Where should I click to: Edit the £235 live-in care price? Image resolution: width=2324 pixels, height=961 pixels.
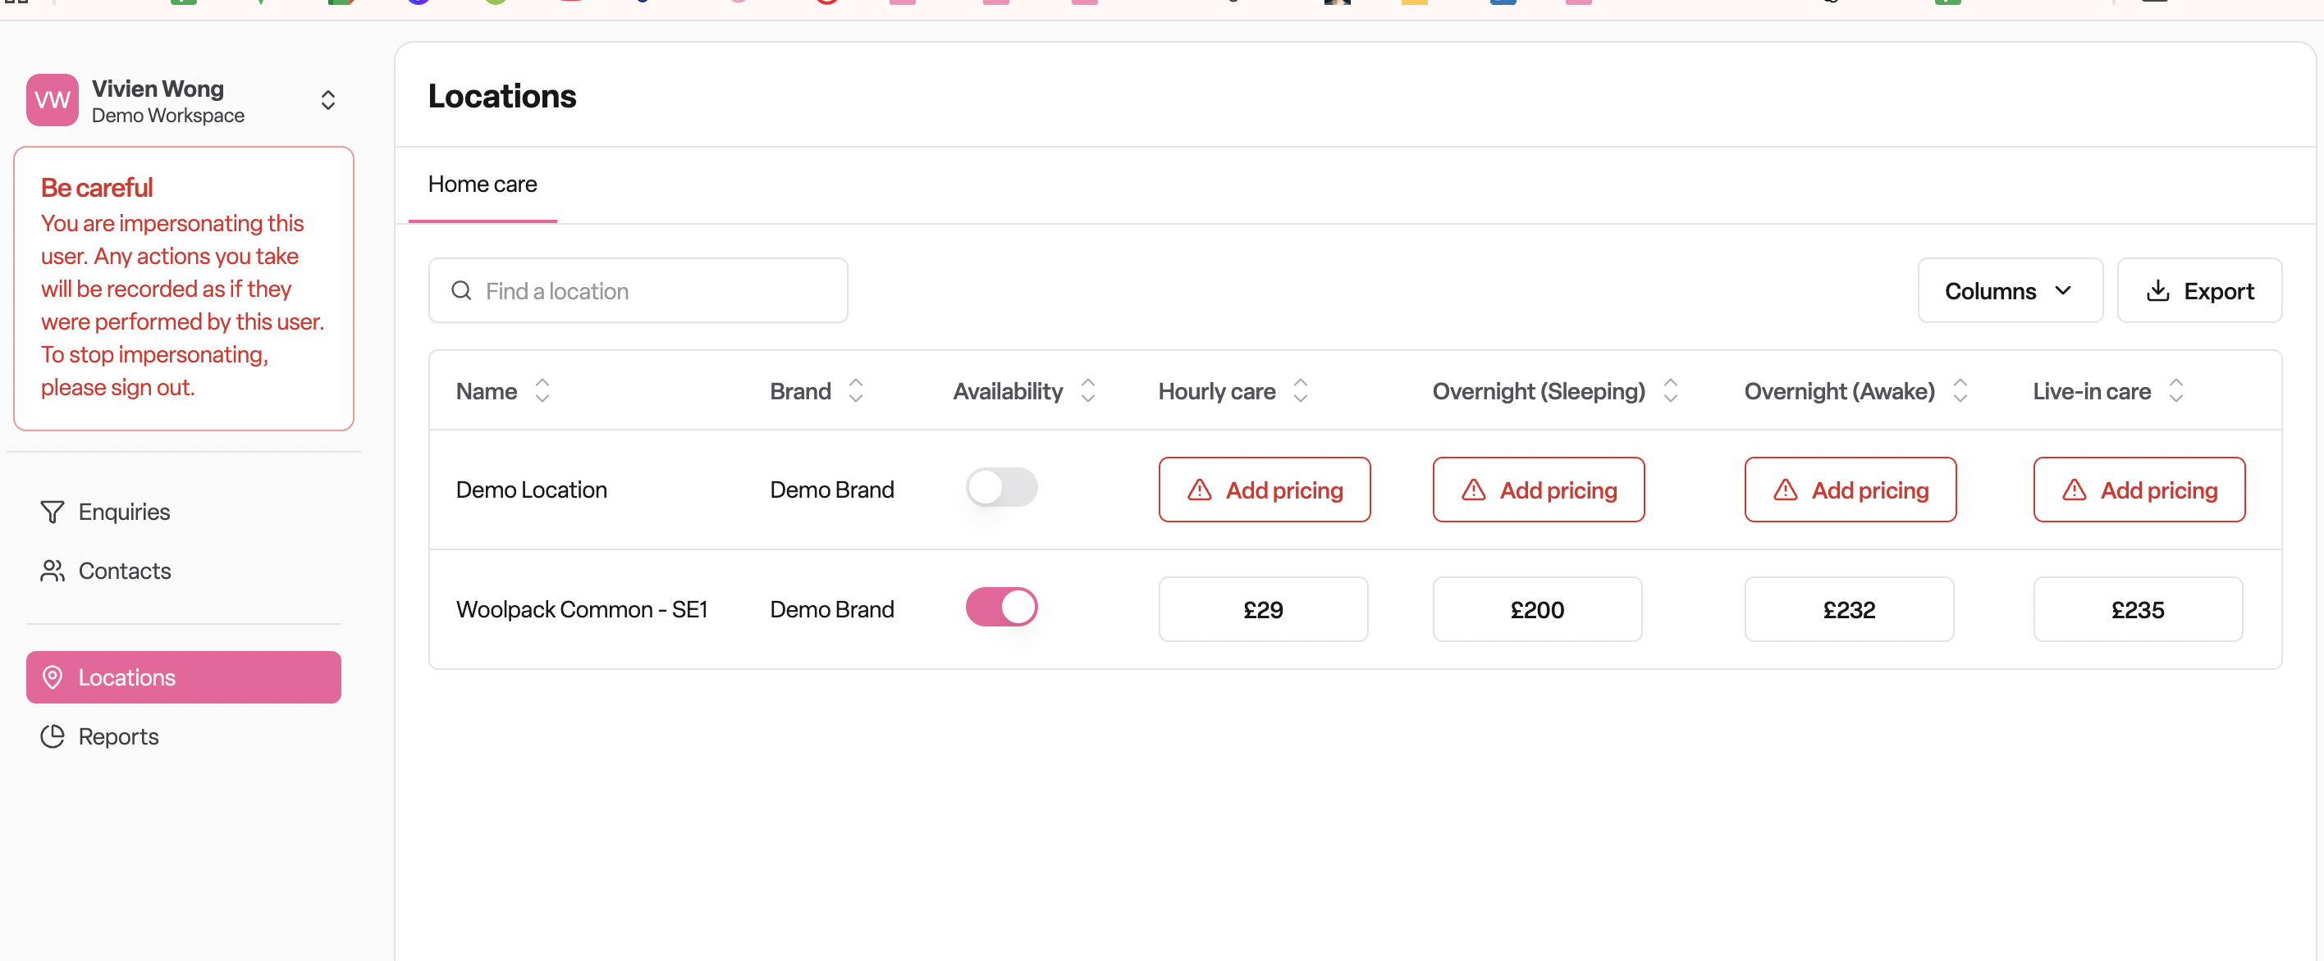[2137, 609]
